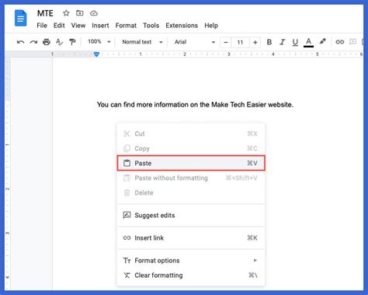Open the Insert menu
368x295 pixels.
100,26
